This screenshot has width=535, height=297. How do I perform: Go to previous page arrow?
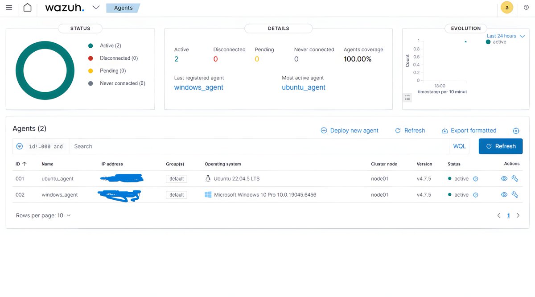pos(499,215)
